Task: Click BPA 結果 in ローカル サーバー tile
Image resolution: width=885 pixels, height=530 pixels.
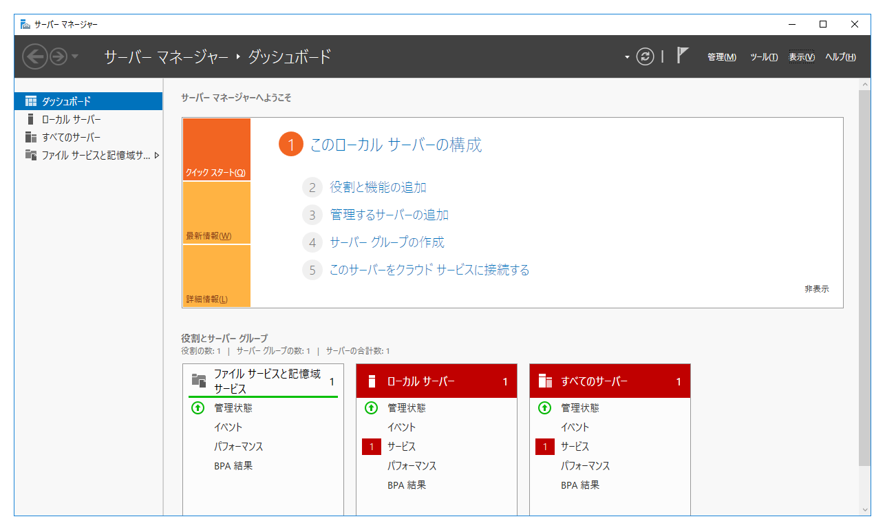Action: pos(407,485)
